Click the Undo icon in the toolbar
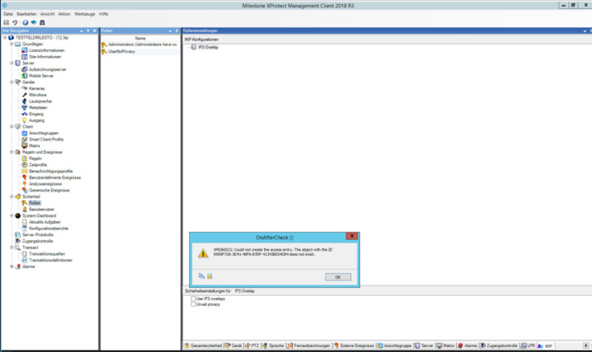 (14, 22)
